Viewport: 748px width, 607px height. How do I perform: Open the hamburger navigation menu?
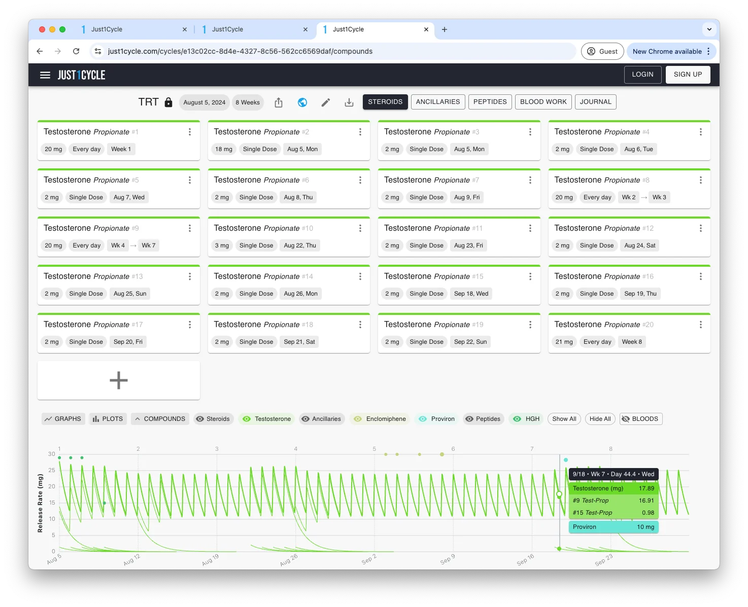[45, 75]
